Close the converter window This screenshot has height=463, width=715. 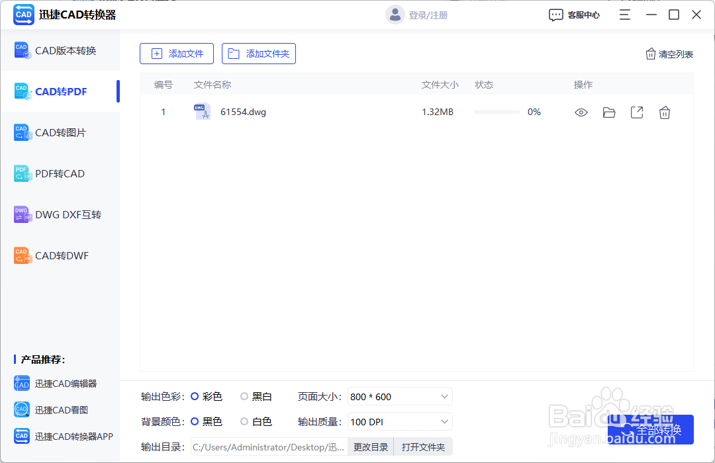point(696,15)
